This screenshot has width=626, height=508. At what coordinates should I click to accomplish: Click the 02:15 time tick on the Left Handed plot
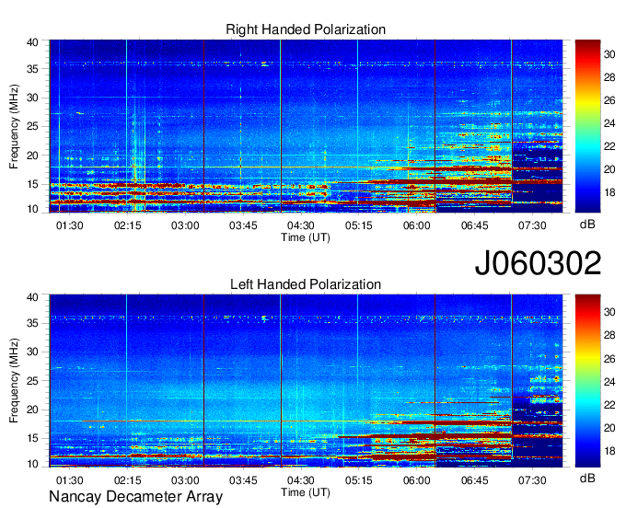click(127, 480)
